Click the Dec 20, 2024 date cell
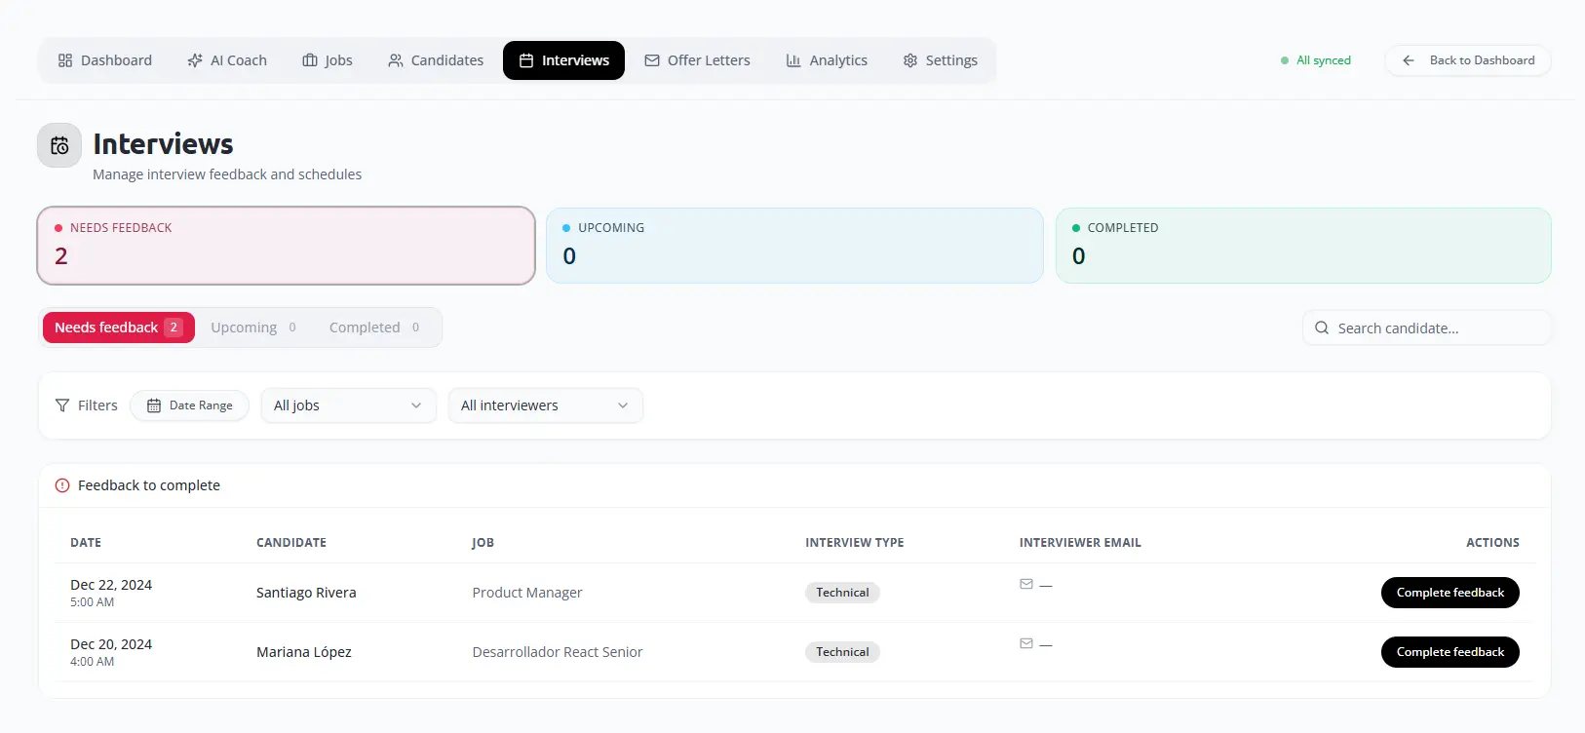 pos(111,652)
